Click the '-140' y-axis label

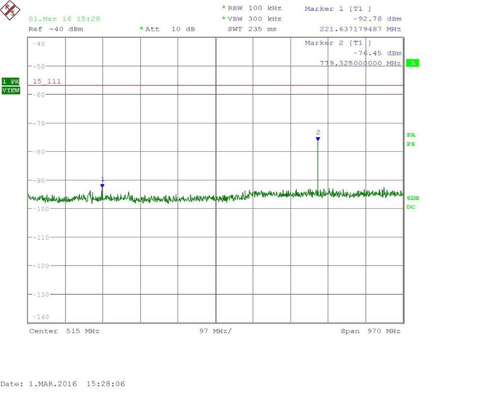[x=41, y=317]
